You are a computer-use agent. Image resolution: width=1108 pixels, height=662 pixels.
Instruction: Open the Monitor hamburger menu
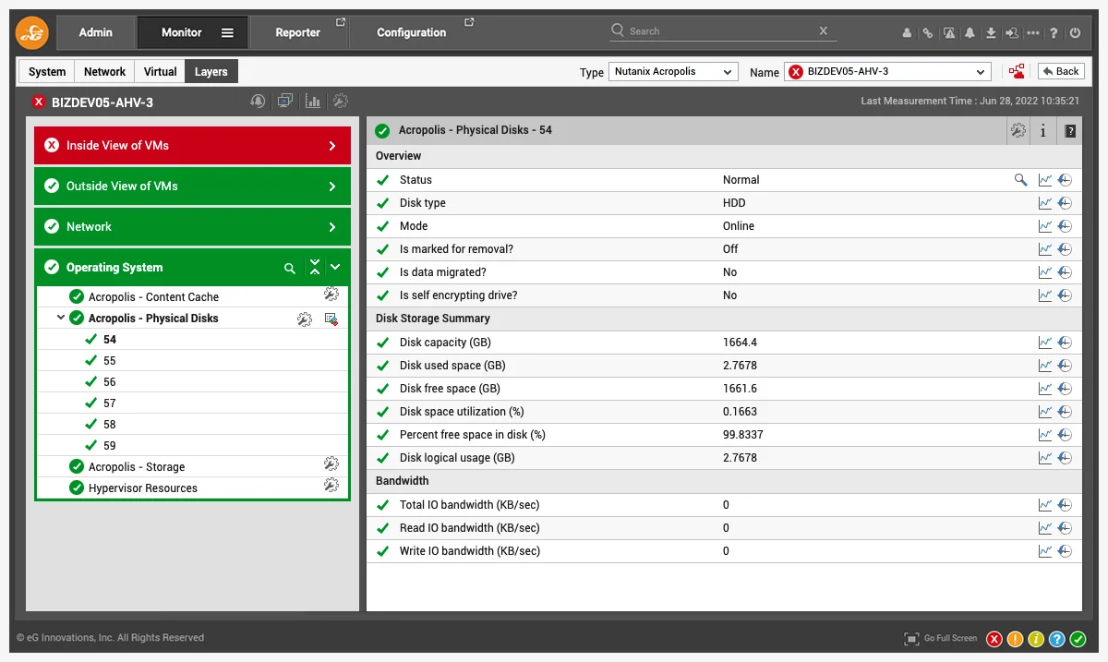click(x=227, y=32)
